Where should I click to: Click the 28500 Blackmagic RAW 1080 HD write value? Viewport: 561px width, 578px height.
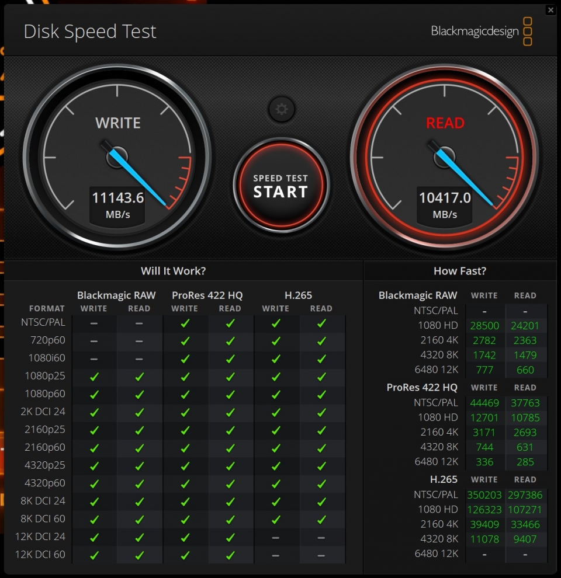[x=484, y=326]
